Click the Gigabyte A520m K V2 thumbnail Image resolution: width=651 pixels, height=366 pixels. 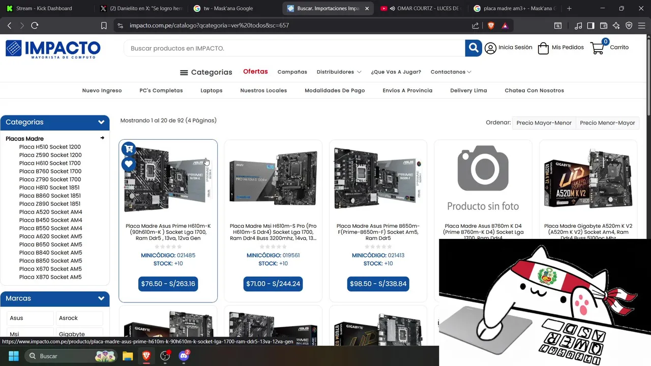click(588, 178)
